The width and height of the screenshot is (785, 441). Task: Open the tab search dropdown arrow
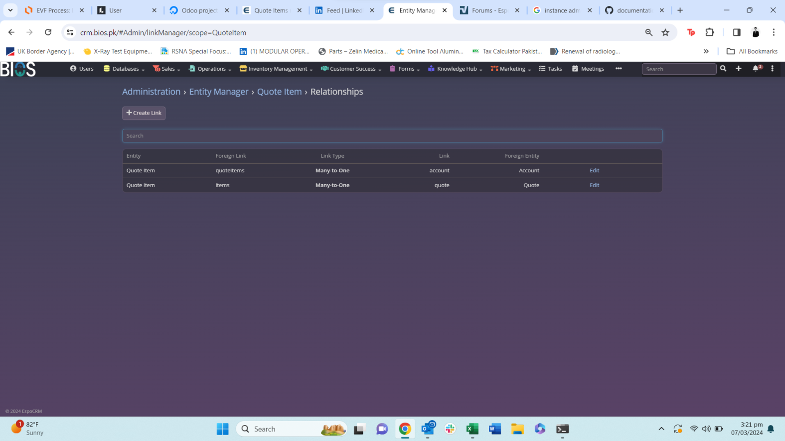(x=10, y=10)
